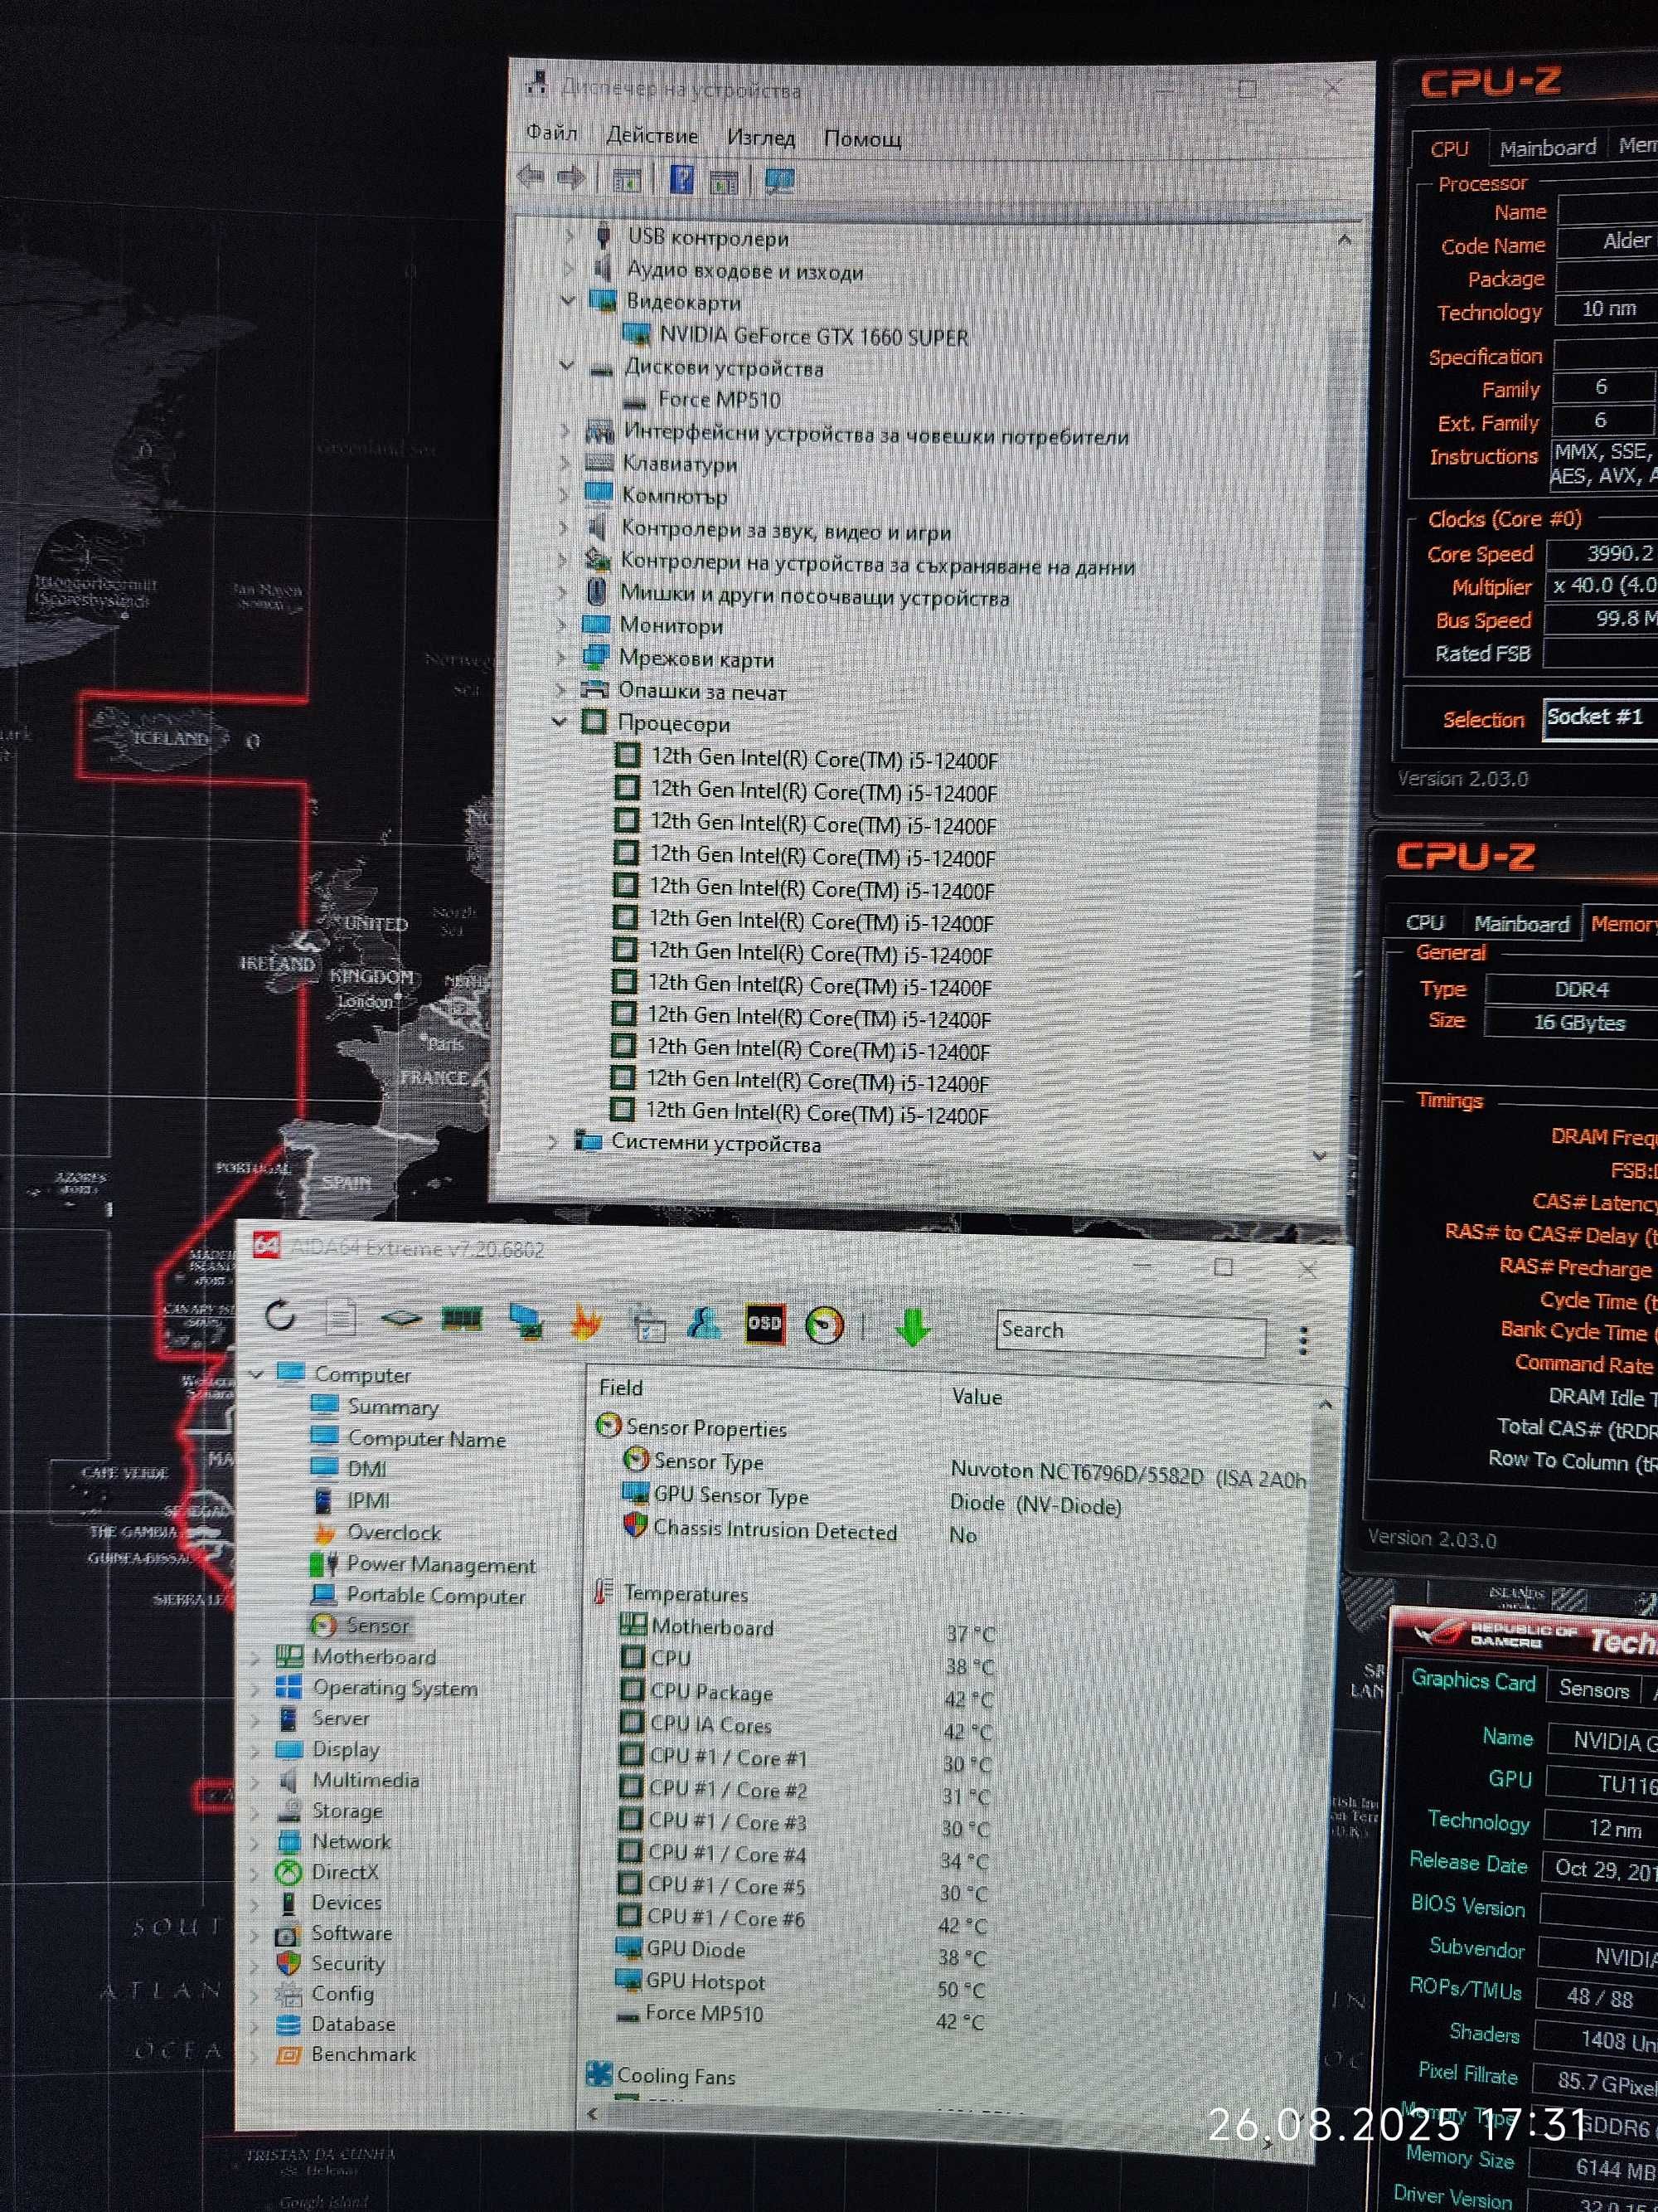This screenshot has width=1658, height=2212.
Task: Open the Report document icon in AIDA64
Action: point(341,1317)
